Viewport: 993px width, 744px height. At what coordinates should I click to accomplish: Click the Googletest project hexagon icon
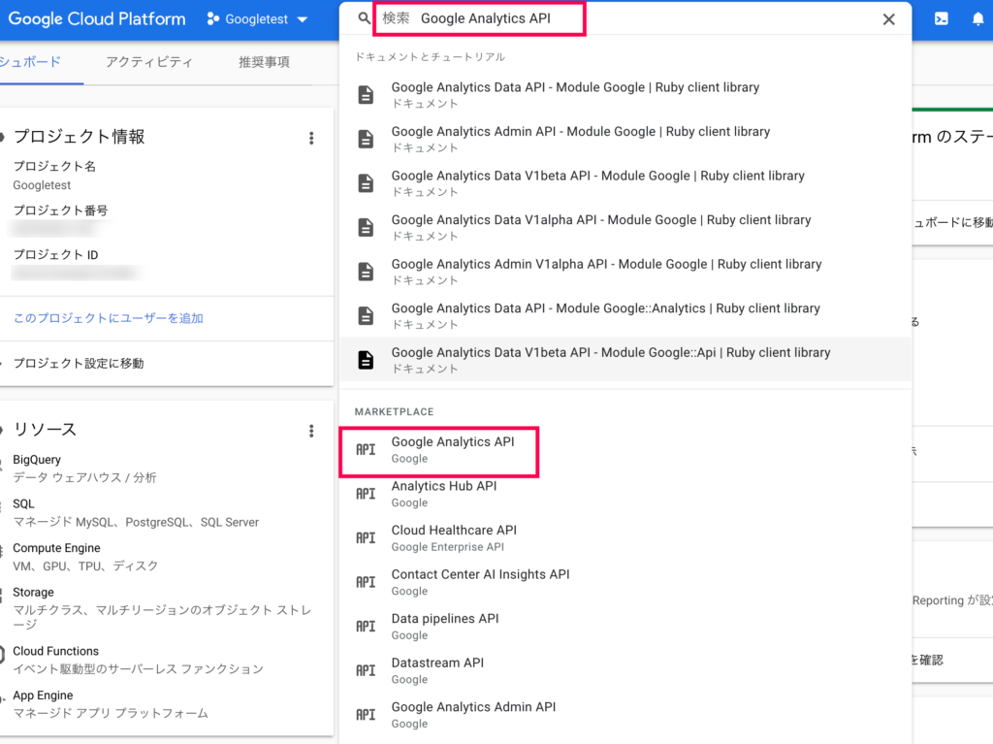(x=212, y=19)
